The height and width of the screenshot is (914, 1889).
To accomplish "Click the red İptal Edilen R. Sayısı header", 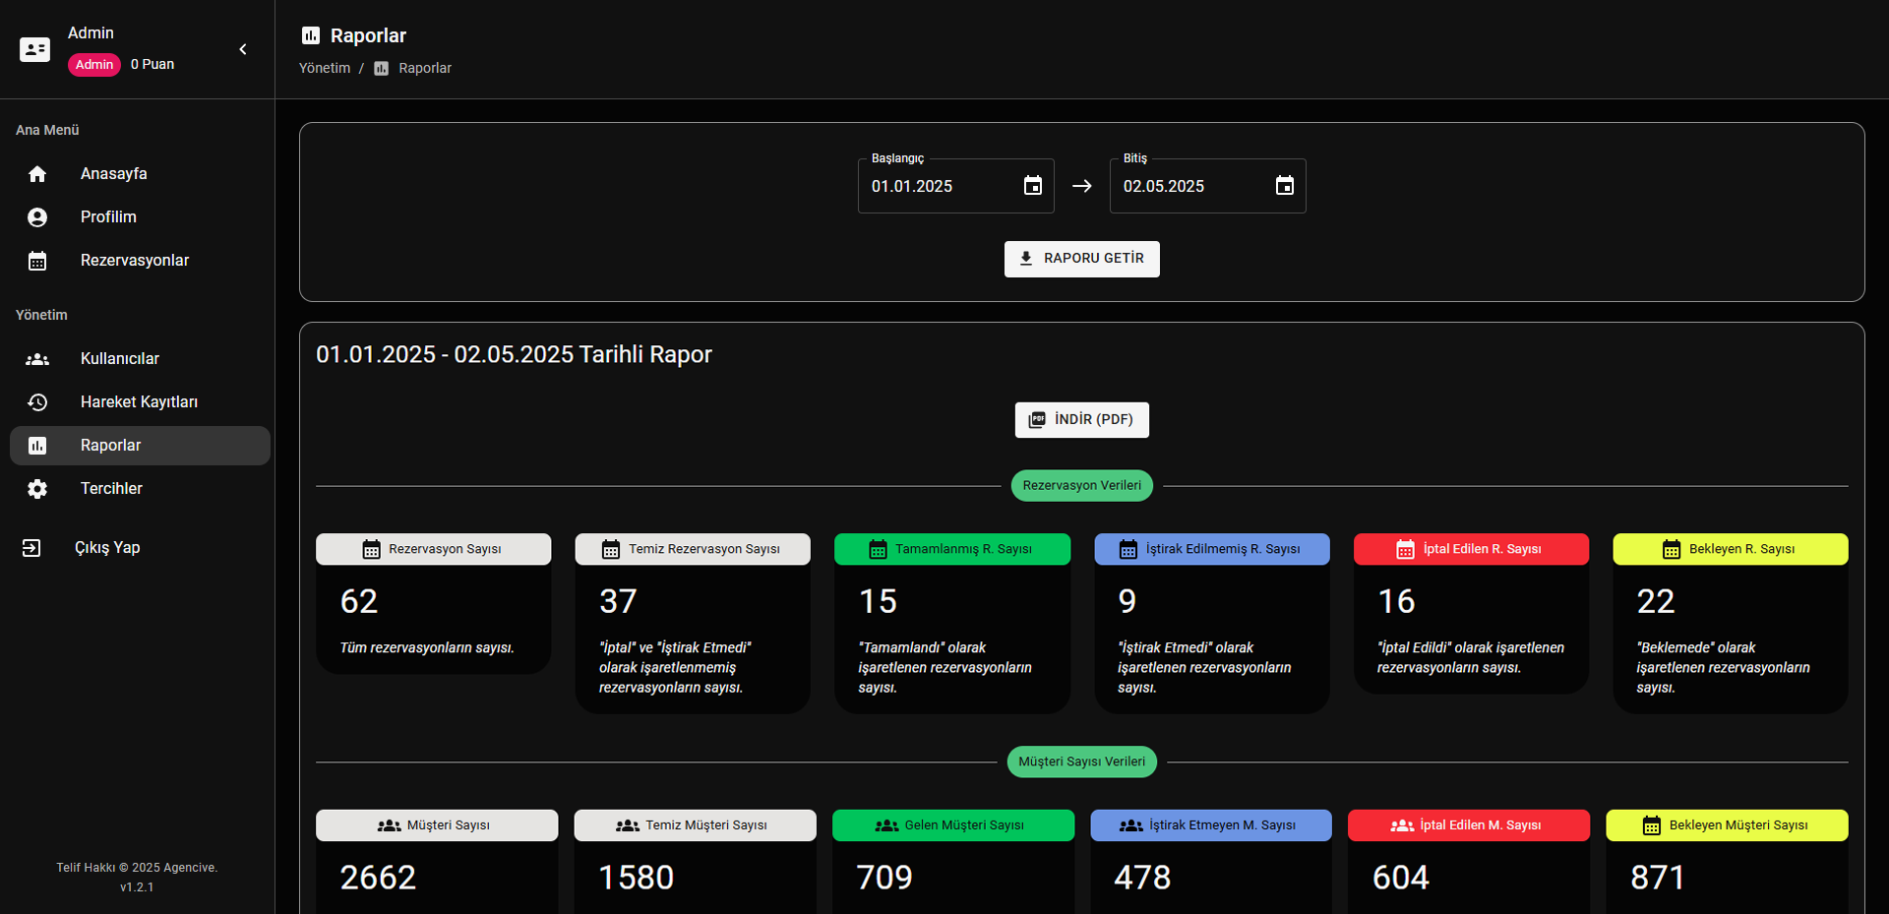I will coord(1471,549).
